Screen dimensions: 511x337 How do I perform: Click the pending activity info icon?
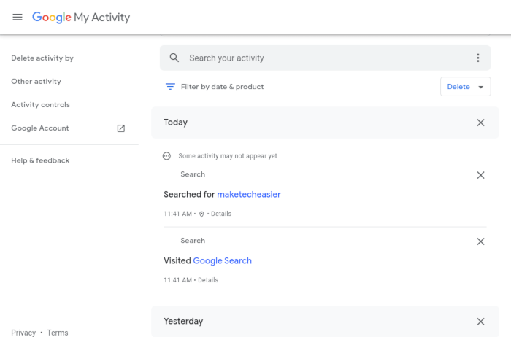166,156
